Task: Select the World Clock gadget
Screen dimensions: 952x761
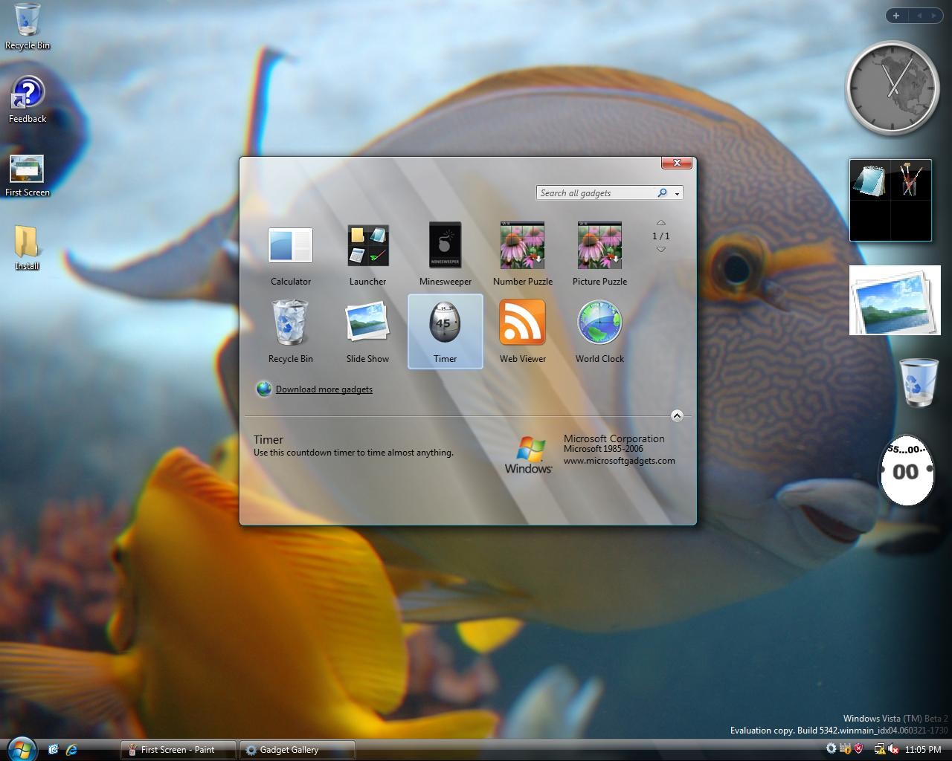Action: [599, 324]
